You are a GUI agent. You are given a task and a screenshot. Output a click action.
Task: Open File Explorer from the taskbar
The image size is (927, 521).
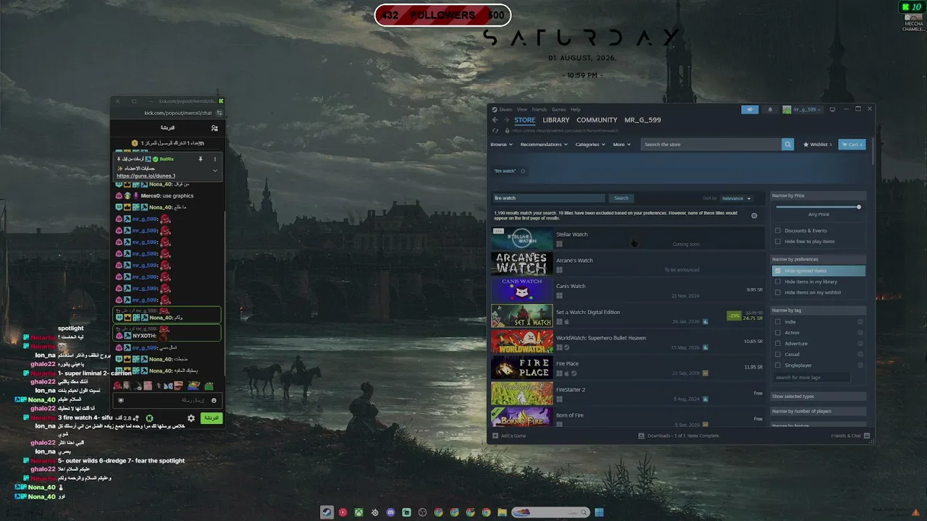(x=502, y=512)
